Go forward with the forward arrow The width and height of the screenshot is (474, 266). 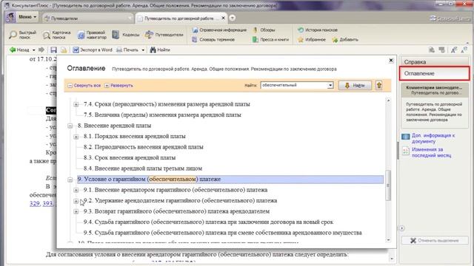[x=41, y=50]
